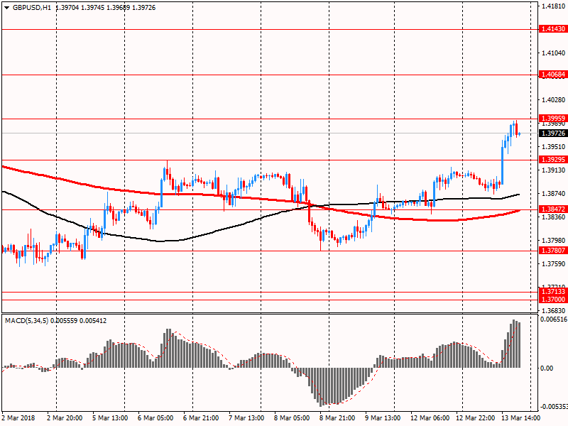Select the 1.38472 price level label

click(552, 209)
